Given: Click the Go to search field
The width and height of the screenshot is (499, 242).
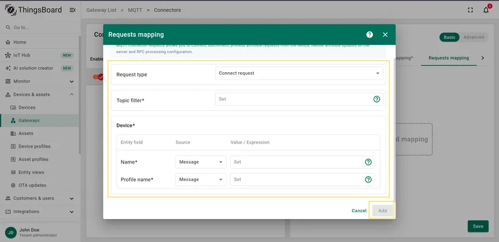Looking at the screenshot, I should coord(39,27).
